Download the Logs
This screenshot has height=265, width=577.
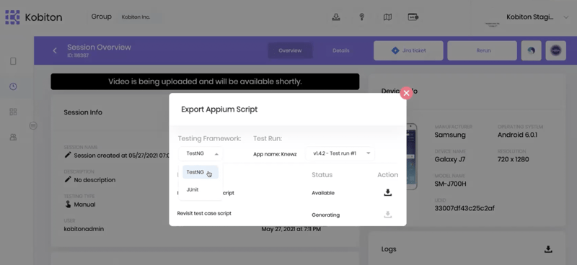point(548,249)
